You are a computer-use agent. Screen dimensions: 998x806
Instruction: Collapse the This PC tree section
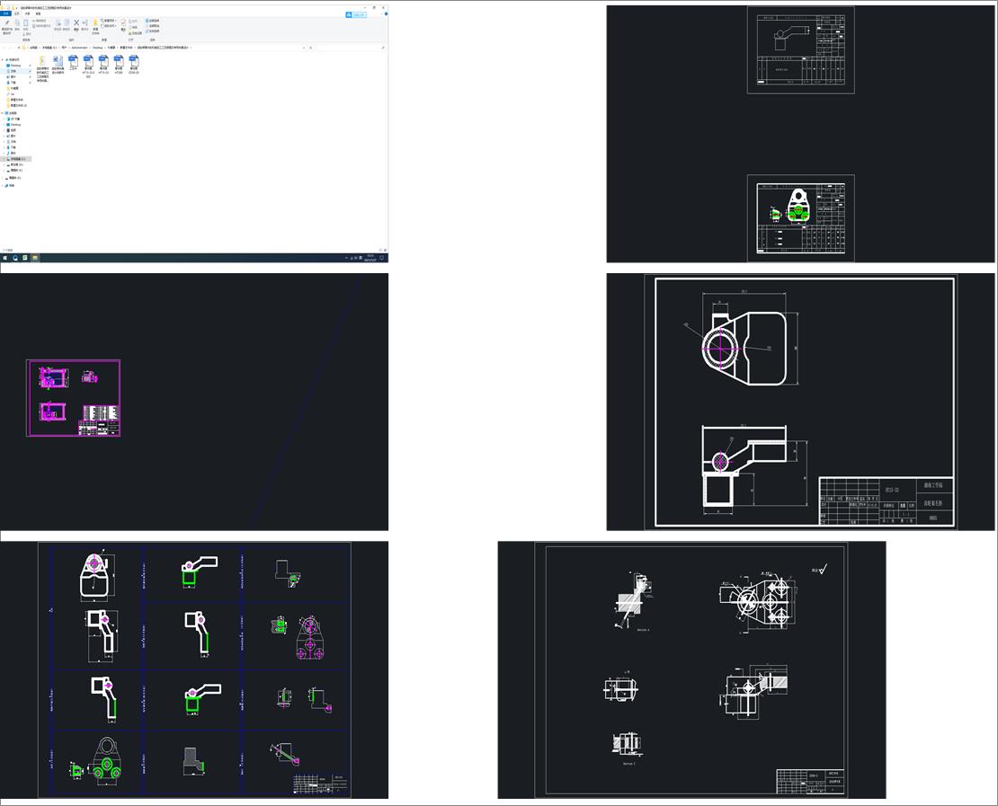click(3, 113)
